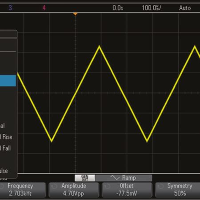Click the Ramp waveform shape icon

[x=115, y=177]
